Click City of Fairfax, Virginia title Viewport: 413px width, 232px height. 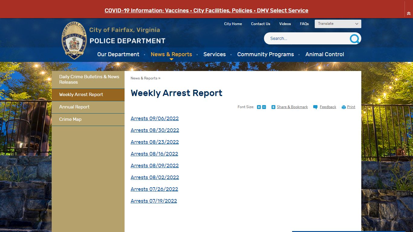[125, 30]
